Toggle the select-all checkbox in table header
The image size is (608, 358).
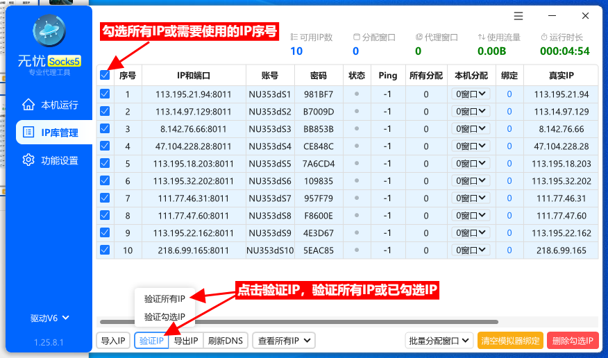tap(105, 75)
